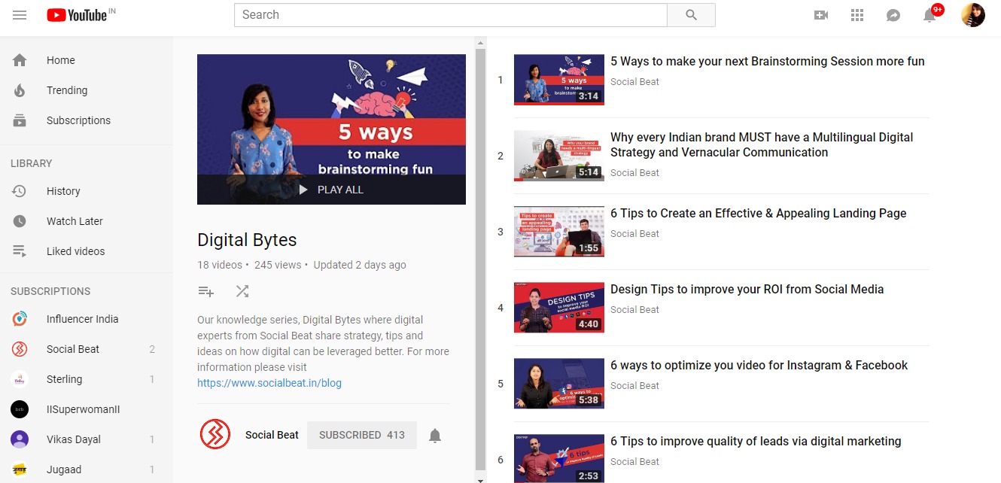
Task: Select Sterling subscription row
Action: (x=87, y=379)
